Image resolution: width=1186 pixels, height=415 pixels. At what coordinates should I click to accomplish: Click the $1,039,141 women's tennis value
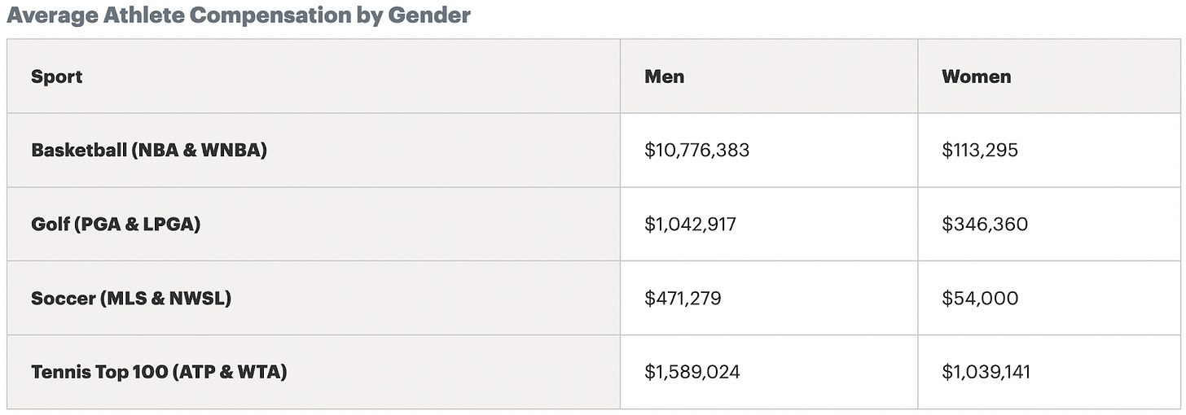(x=986, y=373)
